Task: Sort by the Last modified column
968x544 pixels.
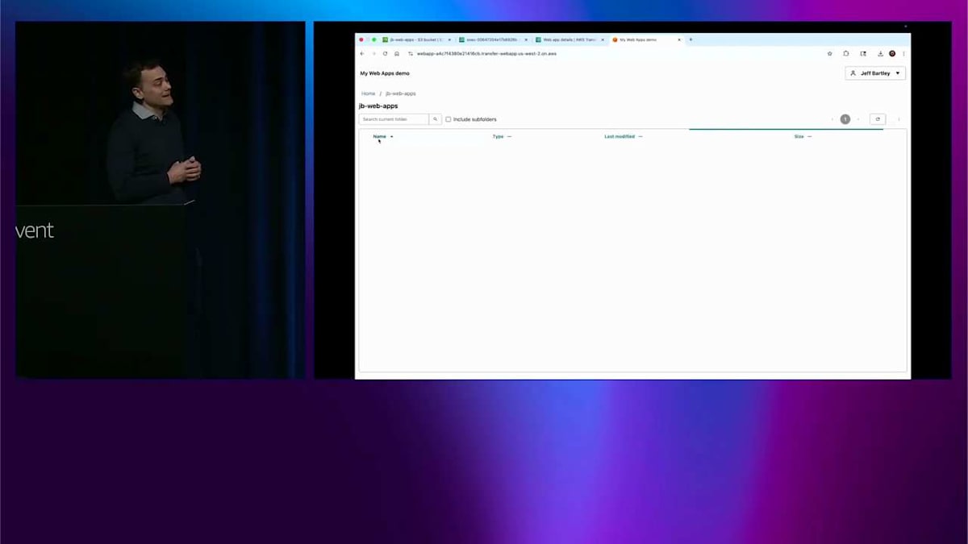Action: [x=620, y=136]
